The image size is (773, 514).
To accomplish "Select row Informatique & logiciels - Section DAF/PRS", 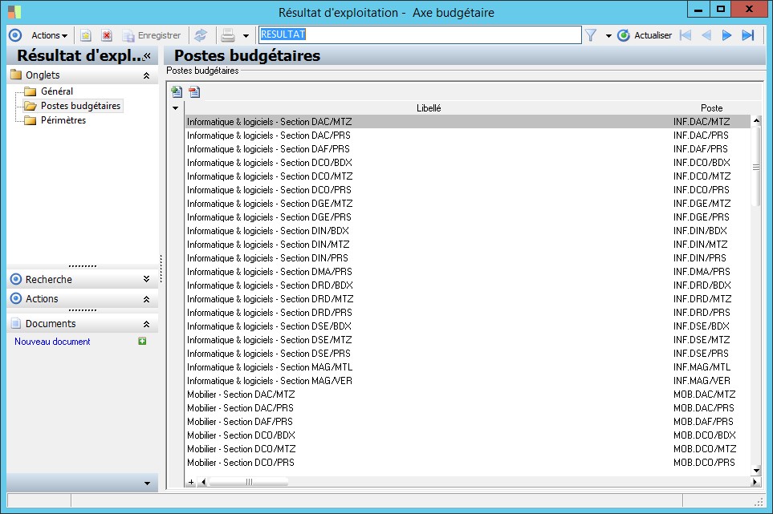I will point(468,148).
